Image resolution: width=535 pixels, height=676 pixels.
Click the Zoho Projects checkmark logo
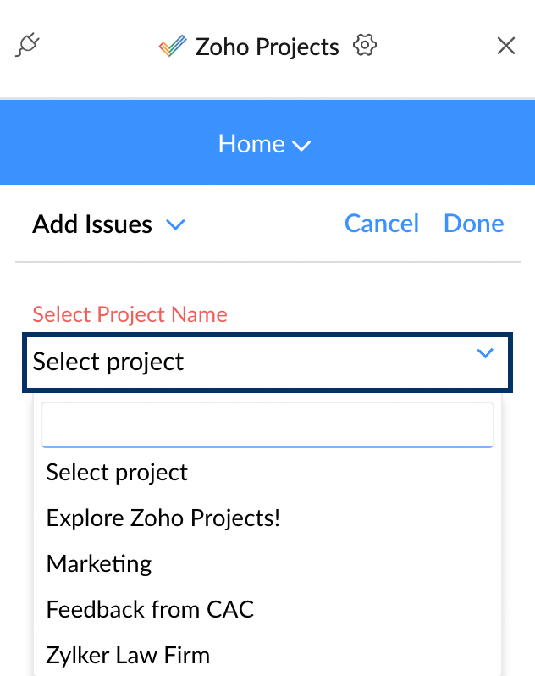click(173, 46)
